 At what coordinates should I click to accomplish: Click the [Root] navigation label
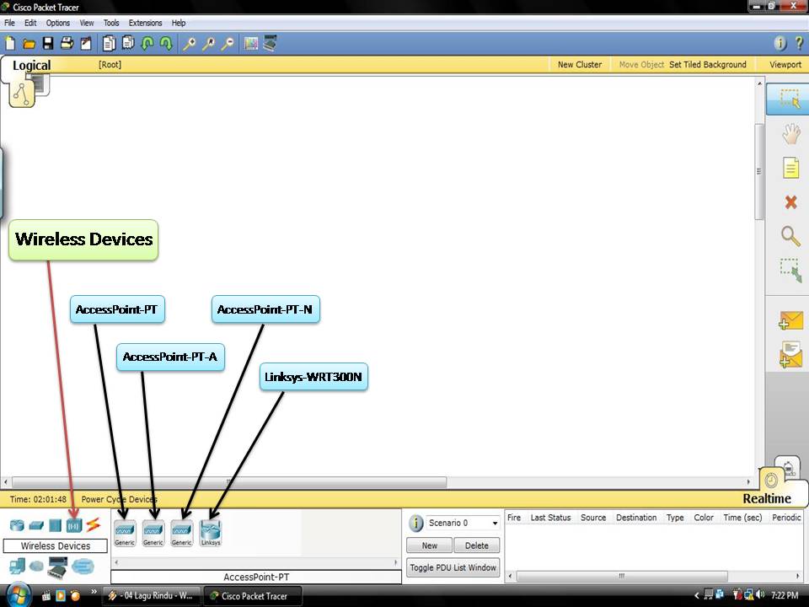[110, 65]
